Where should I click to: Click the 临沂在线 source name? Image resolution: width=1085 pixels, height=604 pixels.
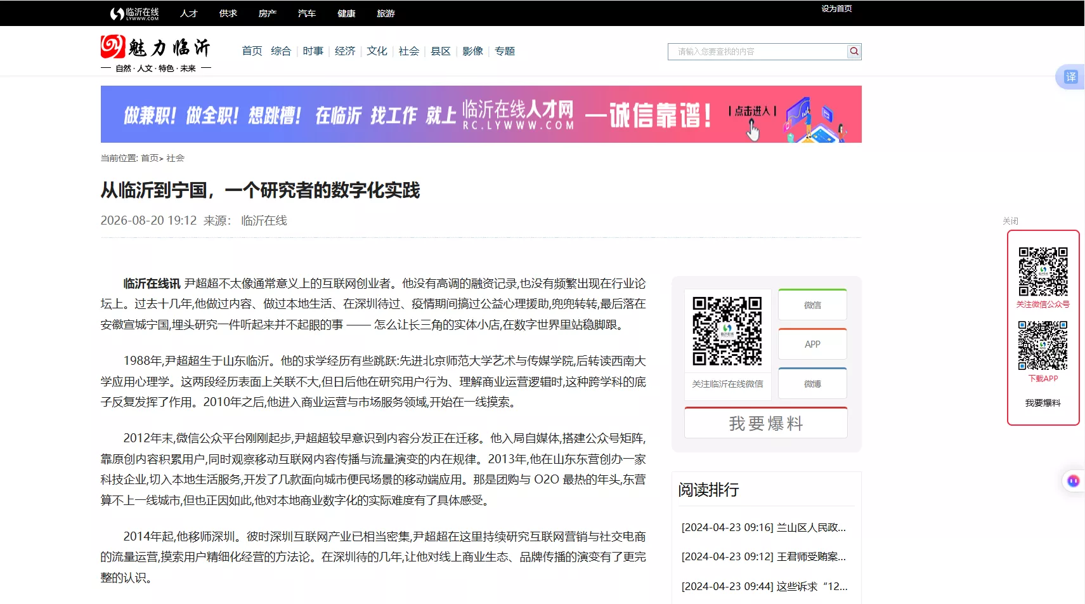point(264,220)
